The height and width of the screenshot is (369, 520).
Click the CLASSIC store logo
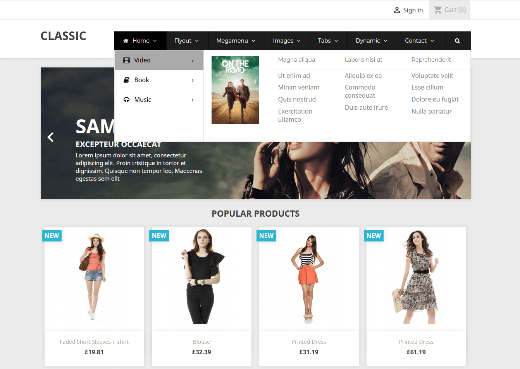click(x=63, y=36)
